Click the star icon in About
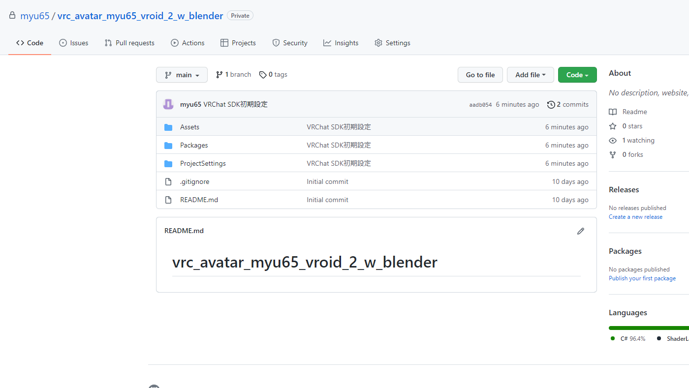Screen dimensions: 689x388 pos(613,126)
